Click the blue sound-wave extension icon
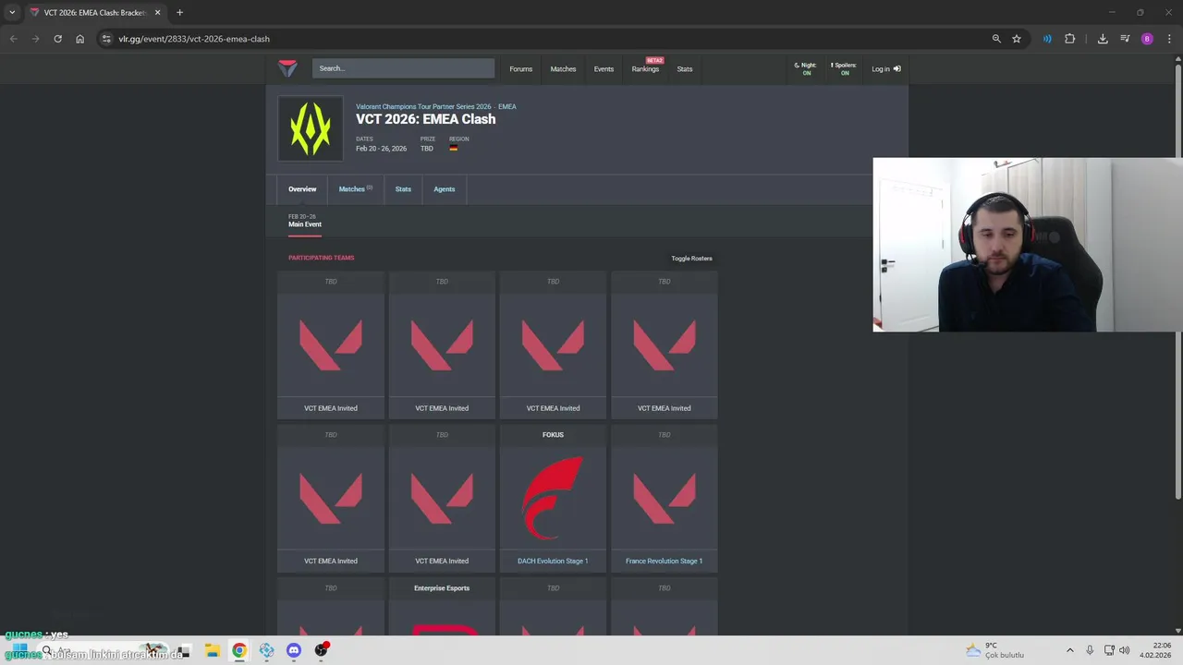Screen dimensions: 1183x665 click(1047, 39)
